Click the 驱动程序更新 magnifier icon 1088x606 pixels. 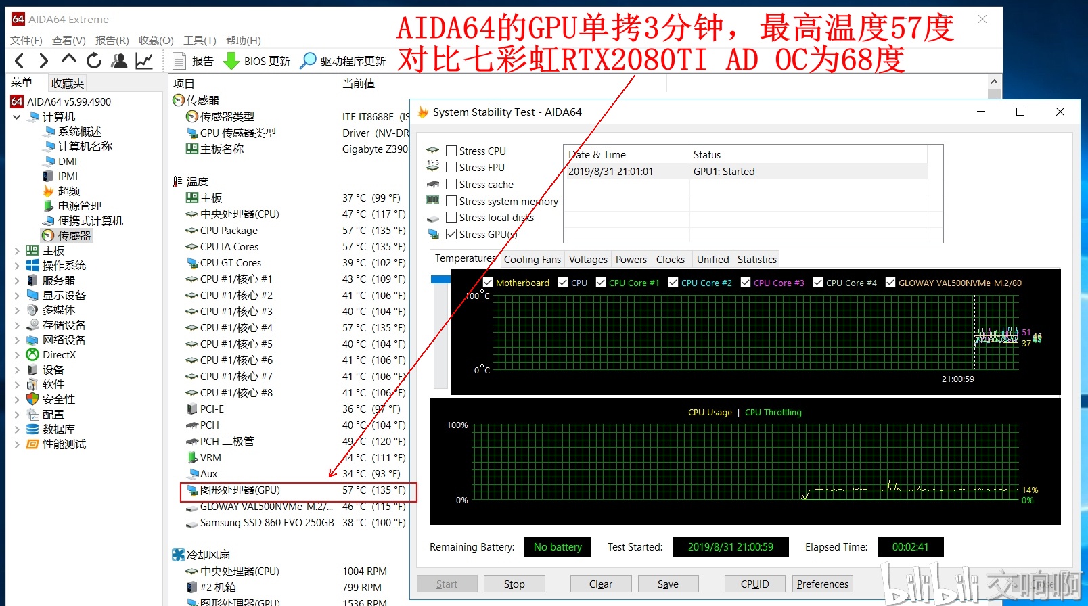(x=308, y=61)
